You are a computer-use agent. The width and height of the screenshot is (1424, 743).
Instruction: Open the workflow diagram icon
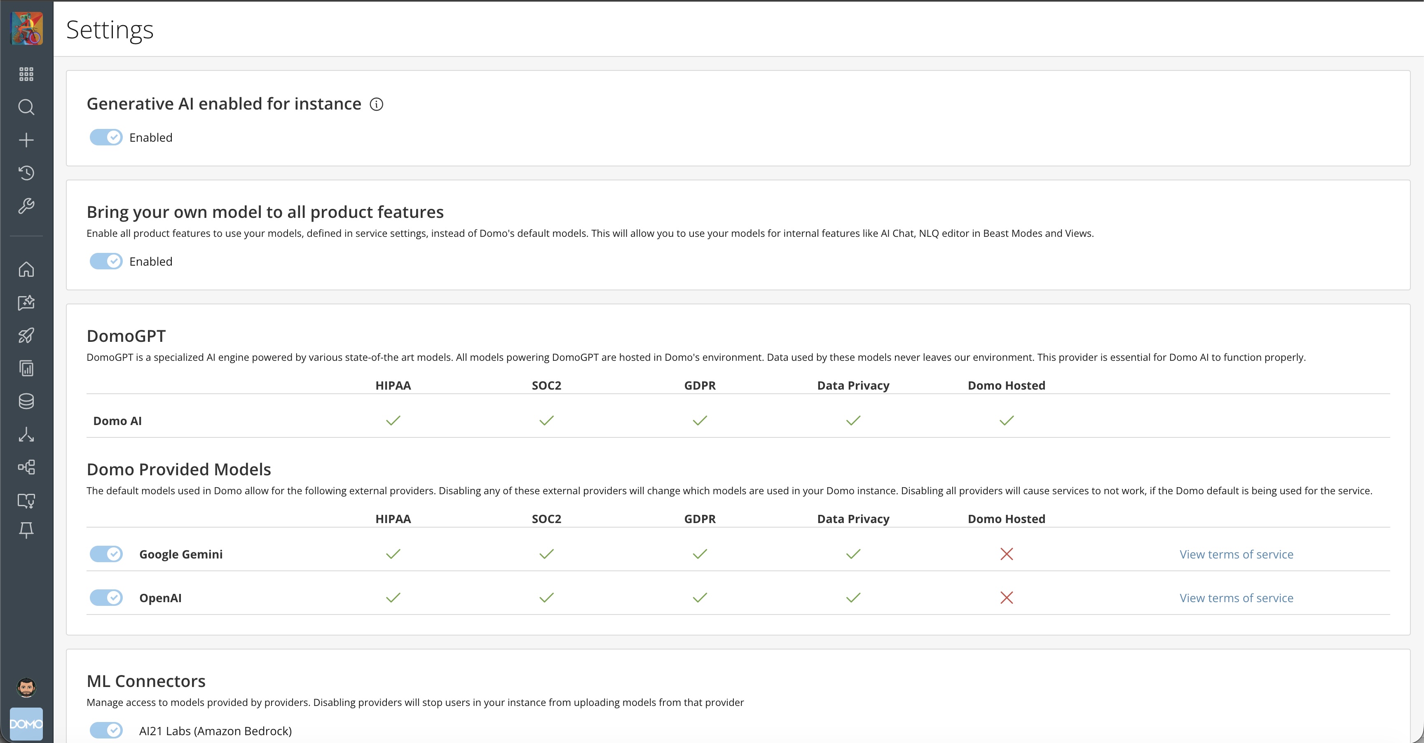coord(26,467)
